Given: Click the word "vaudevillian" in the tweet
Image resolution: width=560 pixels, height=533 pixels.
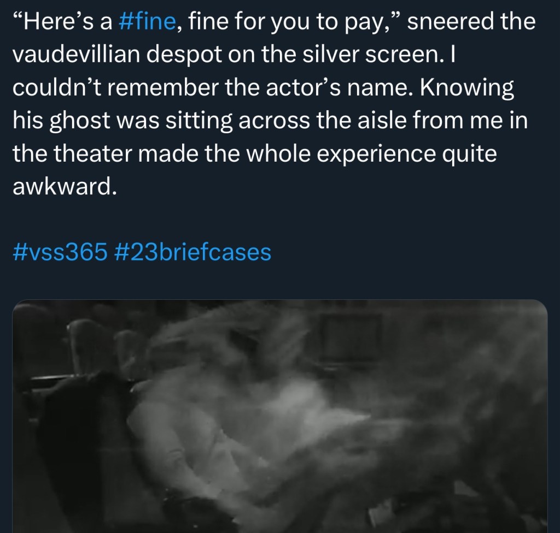Looking at the screenshot, I should (76, 54).
